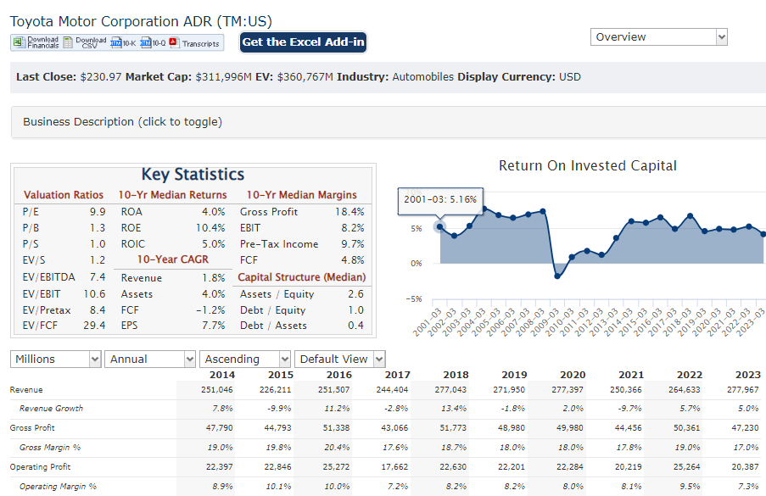Click the Capital Structure (Median) heading
766x496 pixels.
tap(301, 277)
